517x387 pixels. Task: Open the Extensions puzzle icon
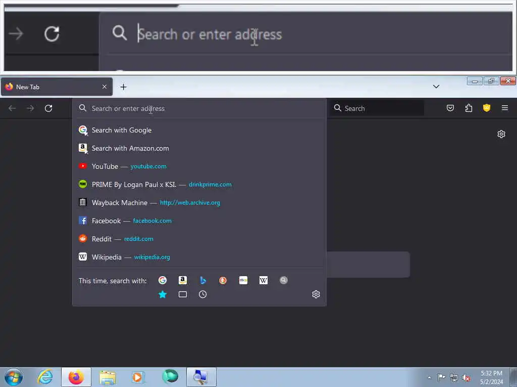click(469, 108)
